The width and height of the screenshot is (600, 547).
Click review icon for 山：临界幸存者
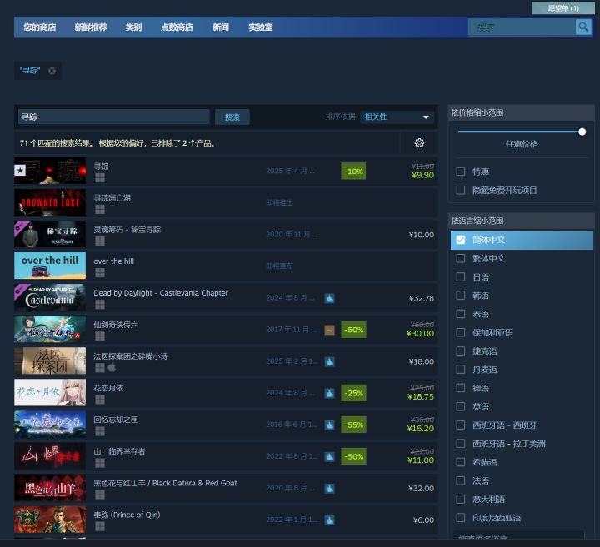point(329,457)
